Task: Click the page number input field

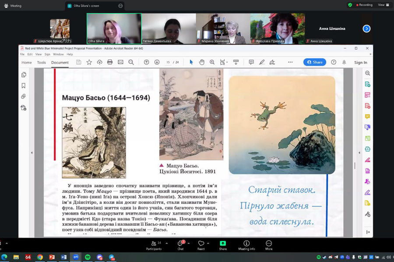Action: pyautogui.click(x=168, y=62)
